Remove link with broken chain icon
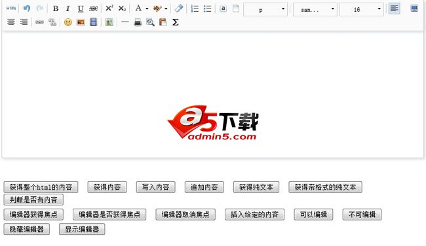 point(52,22)
